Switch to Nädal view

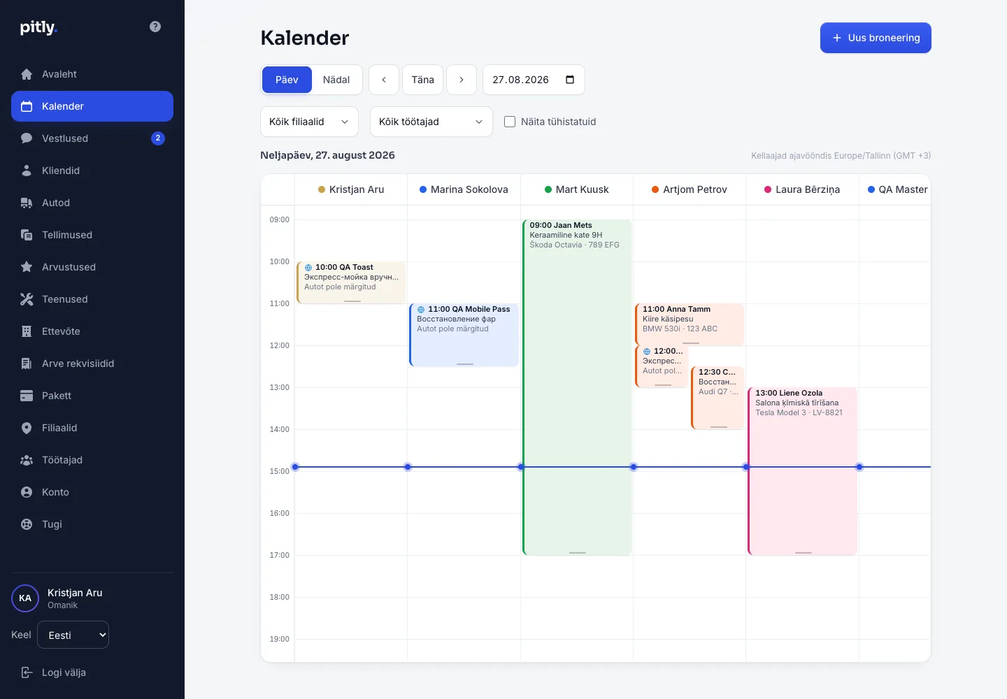point(336,80)
